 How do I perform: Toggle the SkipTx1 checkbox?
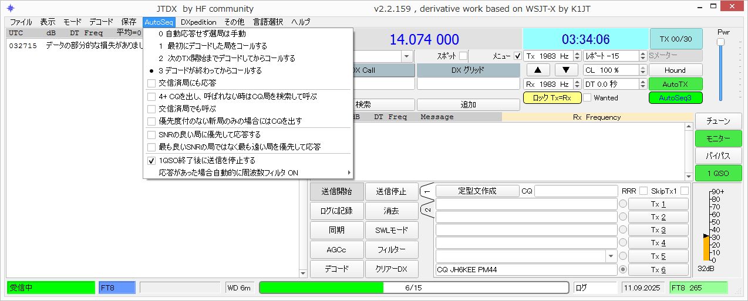(684, 191)
